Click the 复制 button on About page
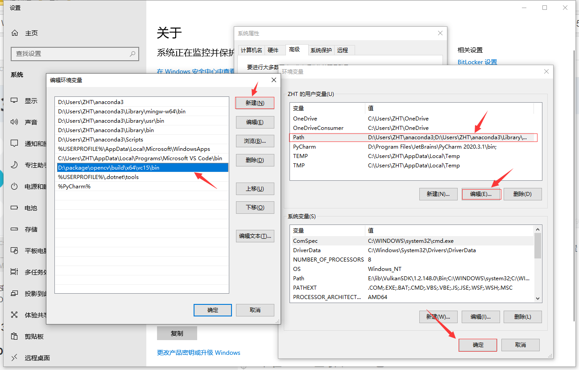 177,333
